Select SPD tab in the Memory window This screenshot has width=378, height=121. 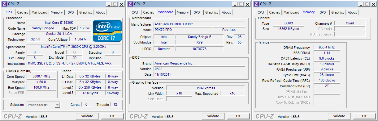[323, 12]
